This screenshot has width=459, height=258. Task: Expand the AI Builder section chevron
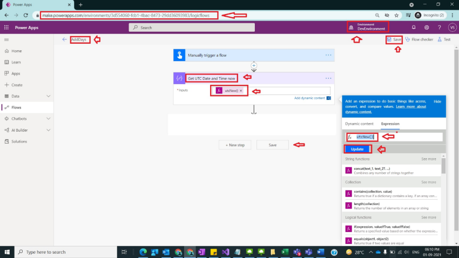click(x=48, y=130)
